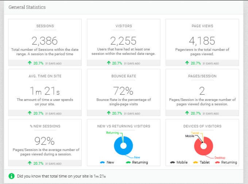Click the green up arrow under Page Views

187,63
